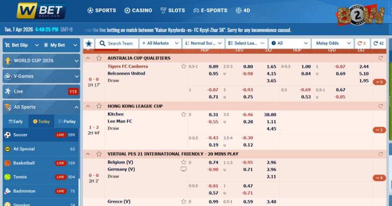This screenshot has height=206, width=392.
Task: Refresh Hong Kong League Cup odds
Action: pyautogui.click(x=381, y=106)
